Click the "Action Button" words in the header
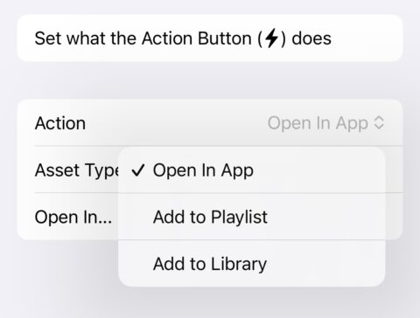Image resolution: width=420 pixels, height=318 pixels. (x=197, y=38)
